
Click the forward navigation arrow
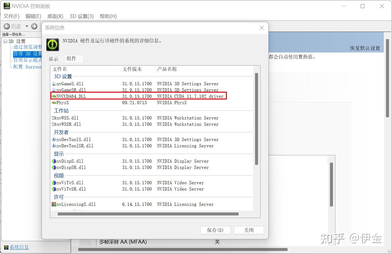pos(34,26)
